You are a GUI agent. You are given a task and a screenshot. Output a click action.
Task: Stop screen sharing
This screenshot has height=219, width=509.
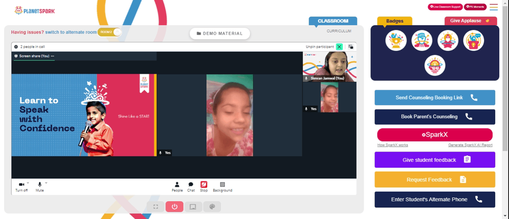(204, 187)
